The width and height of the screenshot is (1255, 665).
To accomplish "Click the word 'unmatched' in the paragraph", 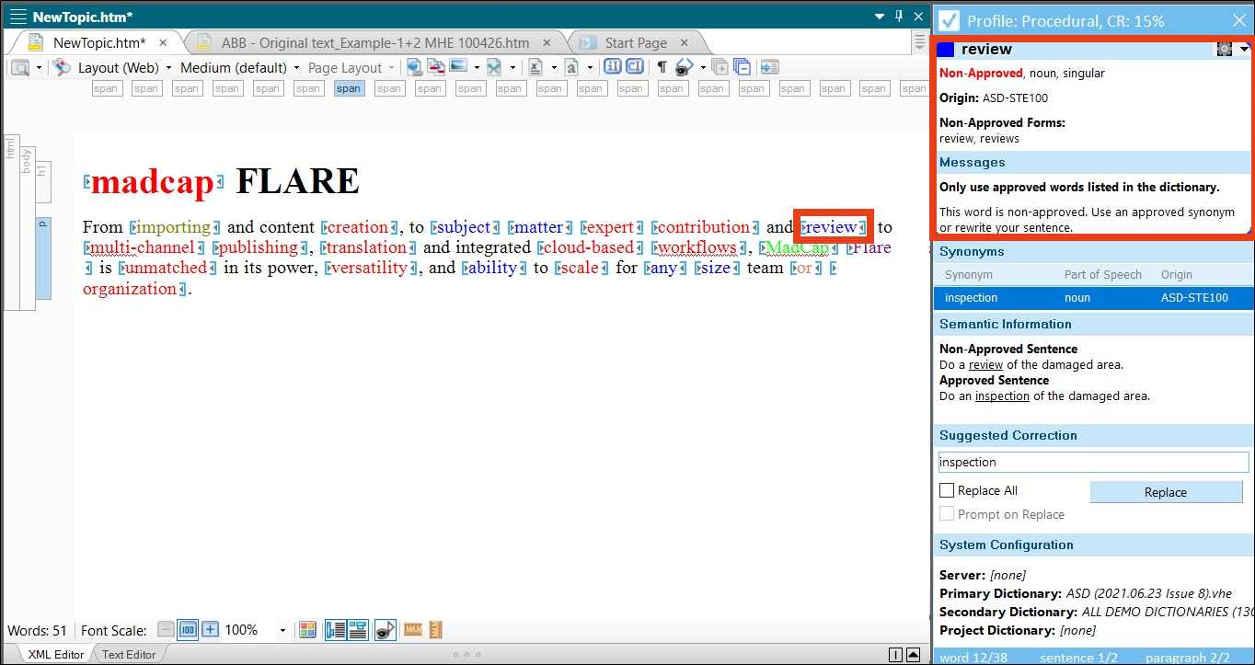I will [x=167, y=268].
